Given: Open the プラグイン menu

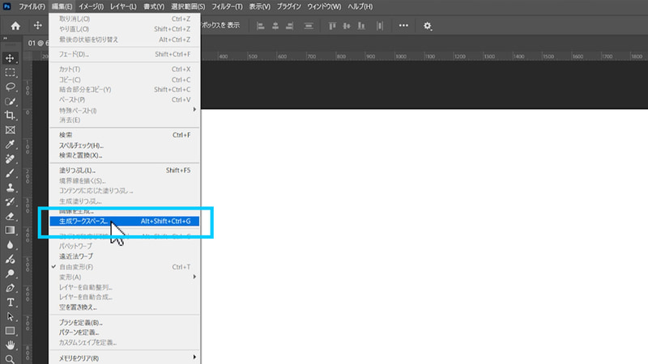Looking at the screenshot, I should coord(289,6).
